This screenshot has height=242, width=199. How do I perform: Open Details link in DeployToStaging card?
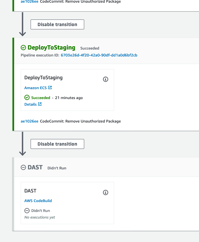(31, 104)
